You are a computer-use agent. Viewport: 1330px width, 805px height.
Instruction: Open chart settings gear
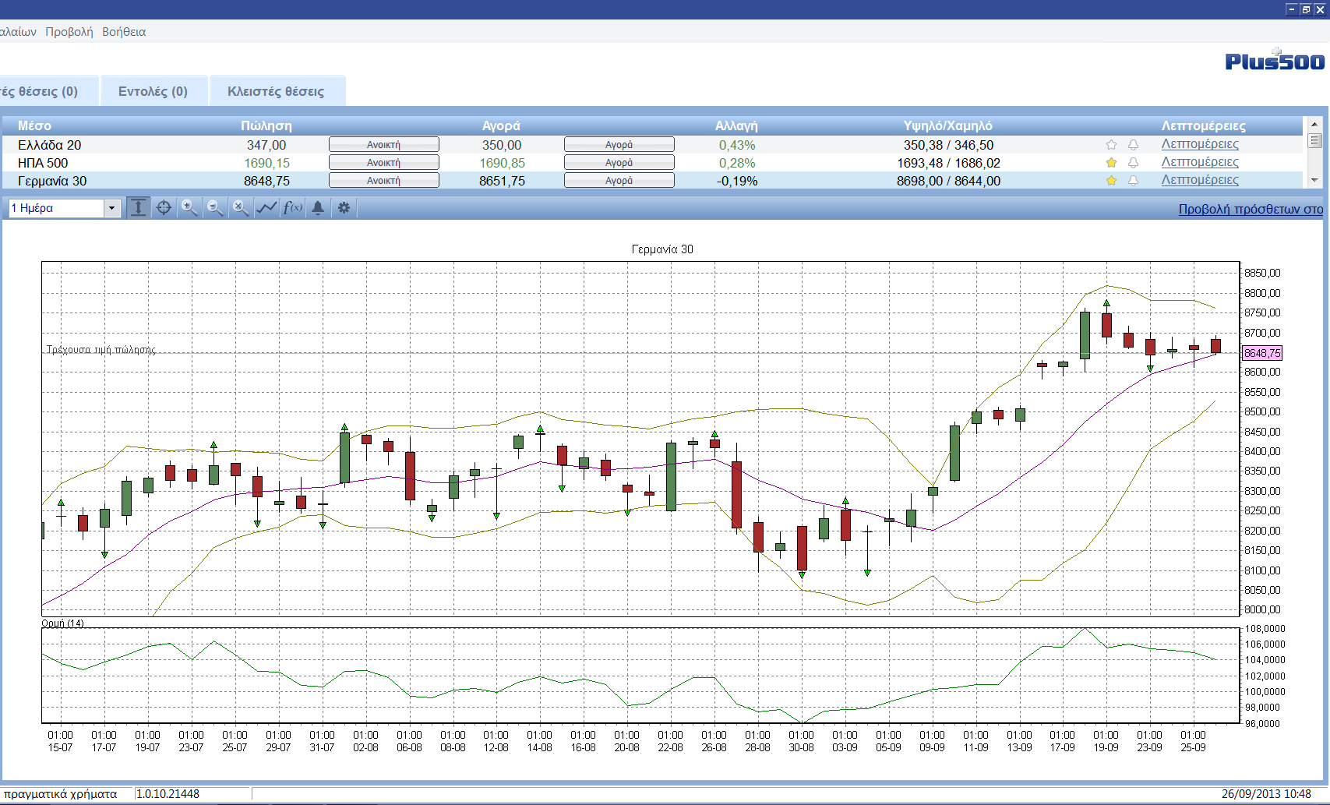(344, 207)
